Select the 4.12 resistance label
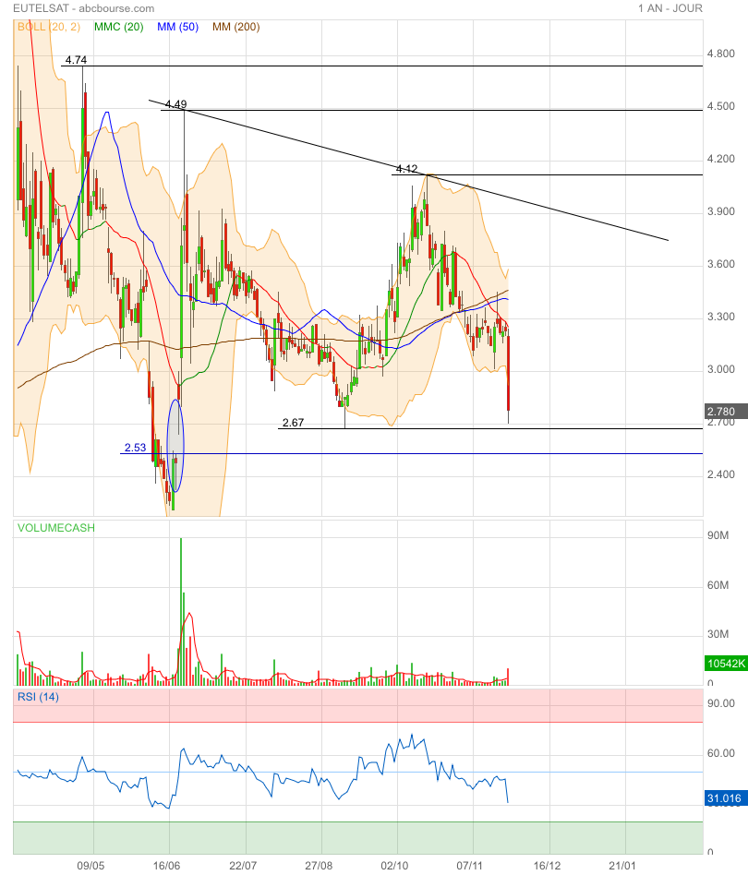This screenshot has height=875, width=748. point(406,169)
